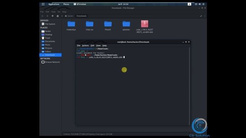Open the Applications menu in top panel
The width and height of the screenshot is (246, 138).
coord(54,4)
